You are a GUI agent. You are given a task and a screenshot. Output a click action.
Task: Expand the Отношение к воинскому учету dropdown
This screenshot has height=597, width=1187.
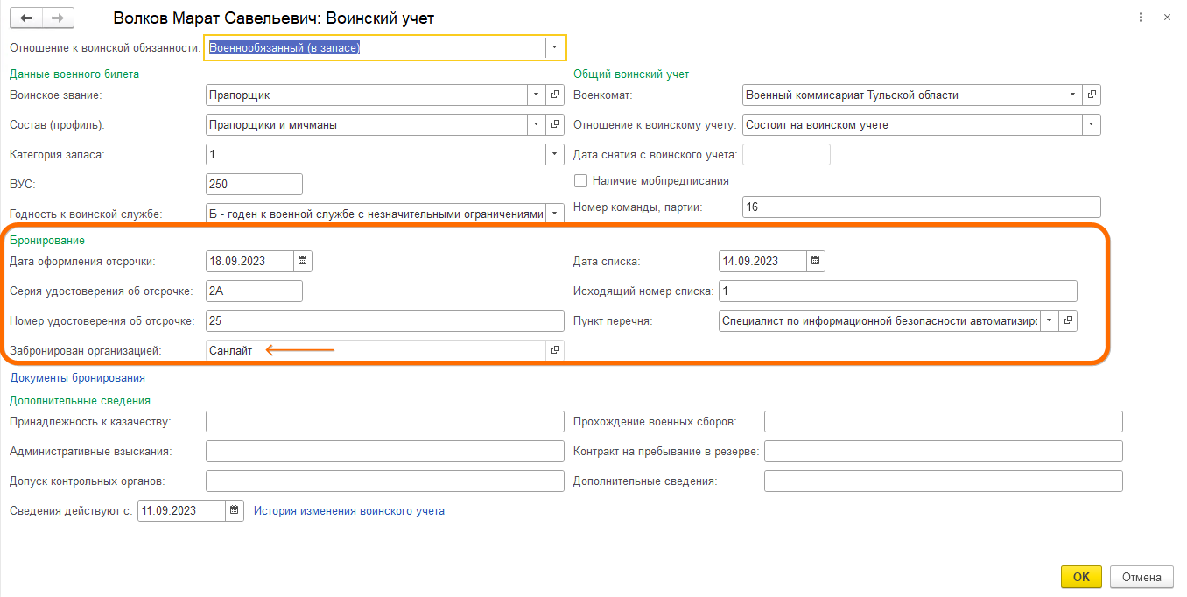1092,124
